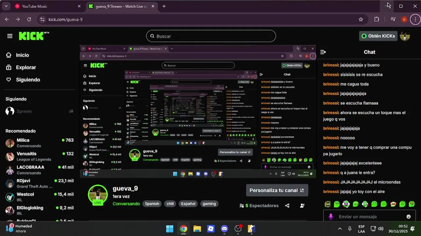
Task: Open Explorar in sidebar
Action: coord(21,68)
